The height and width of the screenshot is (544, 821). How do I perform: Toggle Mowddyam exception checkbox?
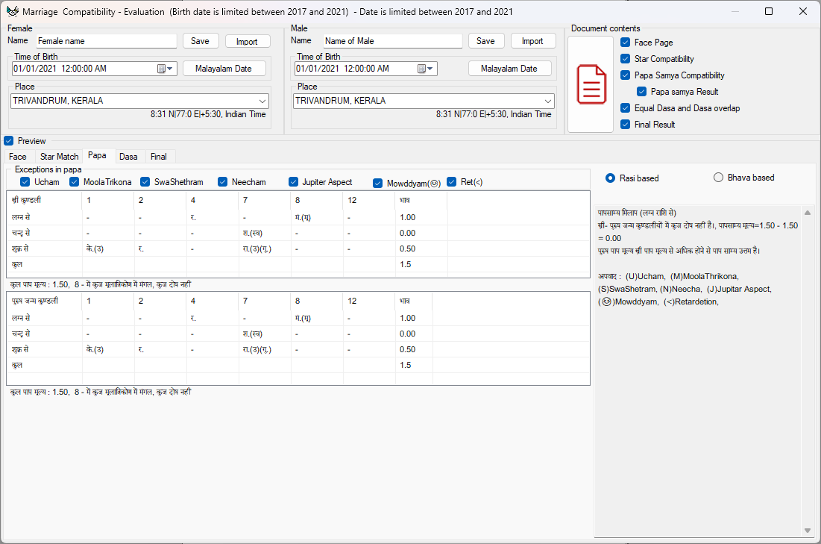coord(377,183)
